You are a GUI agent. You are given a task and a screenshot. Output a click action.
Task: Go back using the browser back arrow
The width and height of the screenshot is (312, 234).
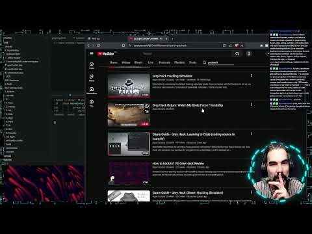[88, 45]
